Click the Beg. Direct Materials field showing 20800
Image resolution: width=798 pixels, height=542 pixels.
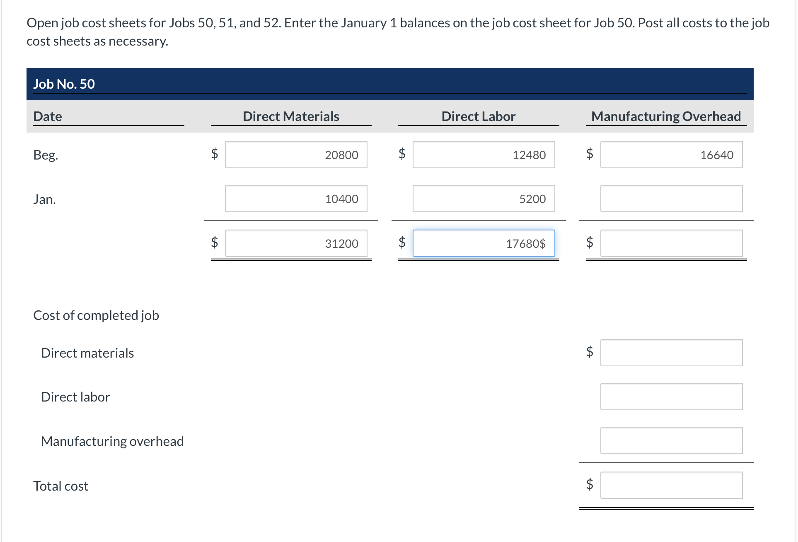pyautogui.click(x=296, y=155)
